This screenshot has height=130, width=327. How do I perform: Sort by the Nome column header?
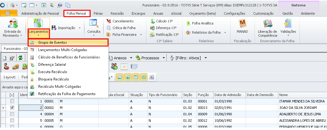tap(302, 95)
